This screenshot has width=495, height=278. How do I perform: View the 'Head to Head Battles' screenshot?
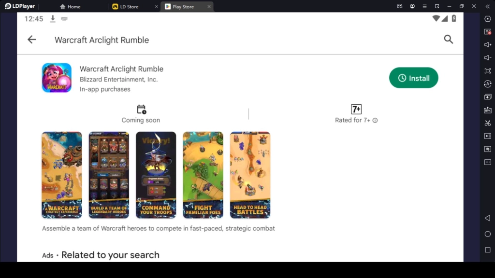(x=250, y=175)
